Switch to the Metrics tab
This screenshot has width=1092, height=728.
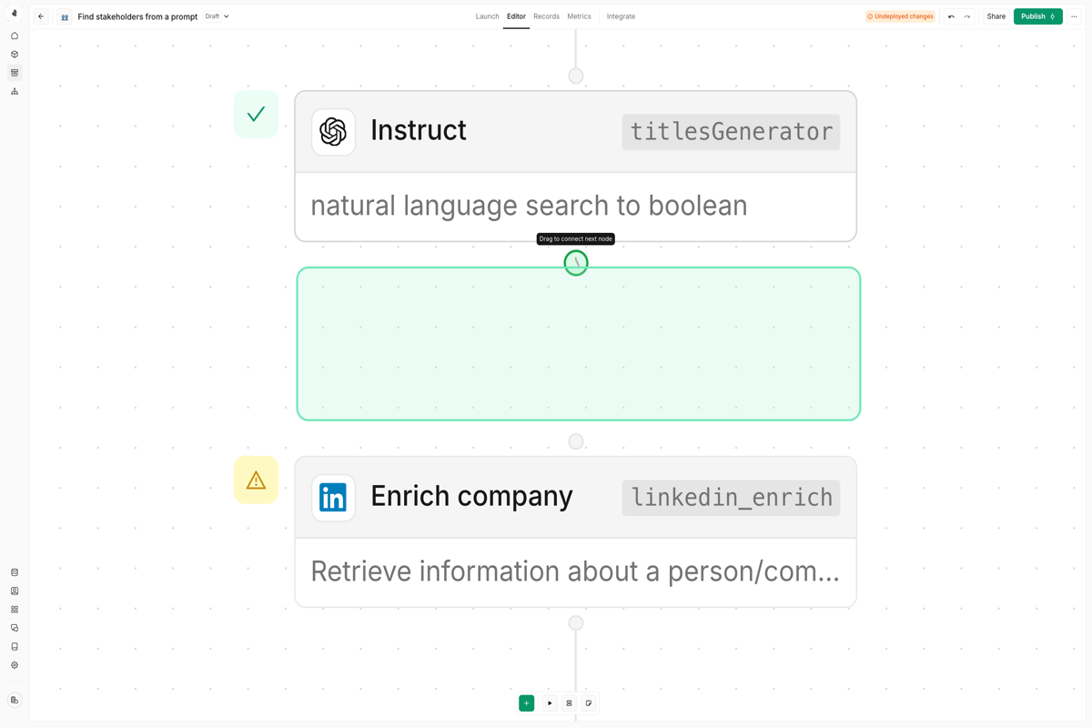pos(579,16)
